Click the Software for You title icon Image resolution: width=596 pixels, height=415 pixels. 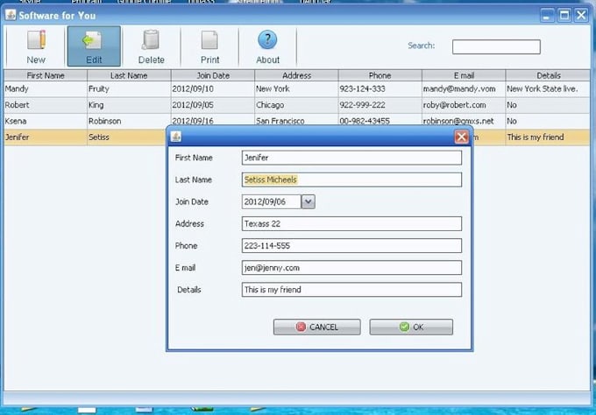point(11,15)
